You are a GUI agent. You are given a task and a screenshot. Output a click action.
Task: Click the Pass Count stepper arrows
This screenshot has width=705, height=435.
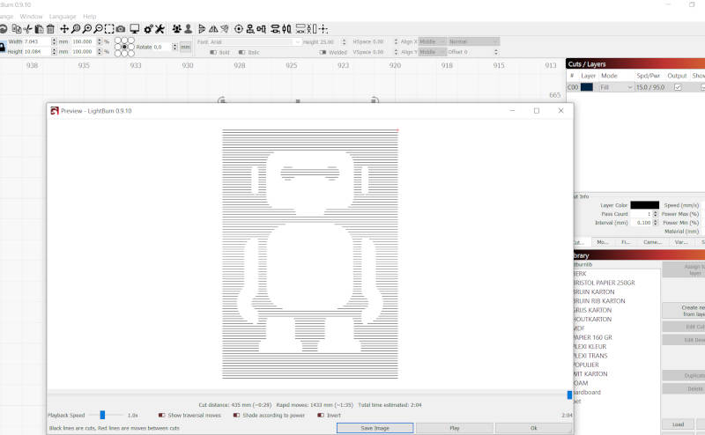pyautogui.click(x=655, y=214)
